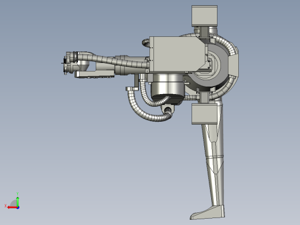Select the square block at the model's top
The height and width of the screenshot is (225, 300).
point(204,16)
